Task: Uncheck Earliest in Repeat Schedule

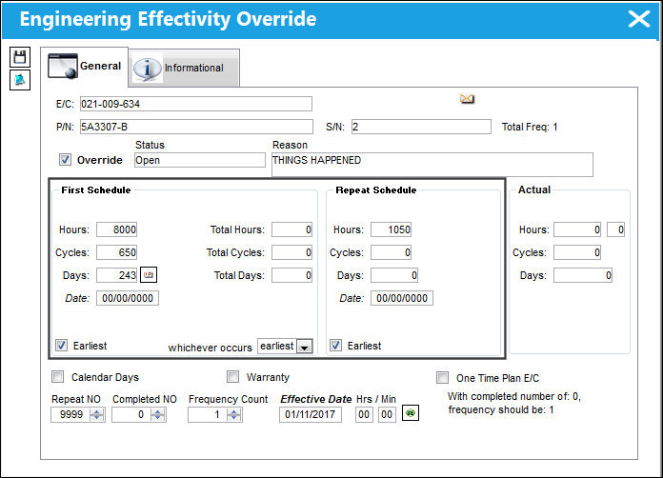Action: tap(335, 346)
